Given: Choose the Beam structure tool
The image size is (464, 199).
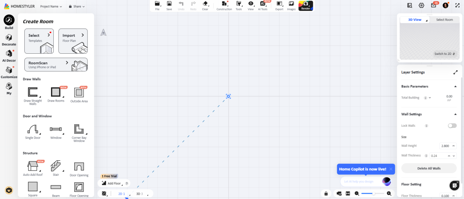Looking at the screenshot, I should 56,189.
